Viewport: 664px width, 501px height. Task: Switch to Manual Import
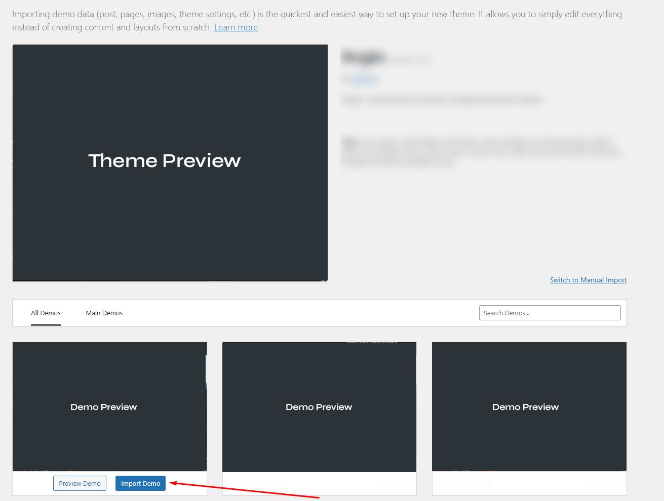pyautogui.click(x=588, y=280)
